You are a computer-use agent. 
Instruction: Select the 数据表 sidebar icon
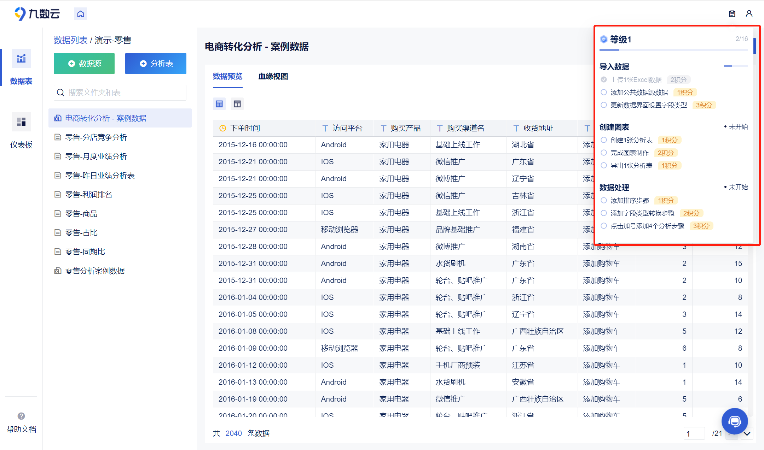(x=21, y=58)
